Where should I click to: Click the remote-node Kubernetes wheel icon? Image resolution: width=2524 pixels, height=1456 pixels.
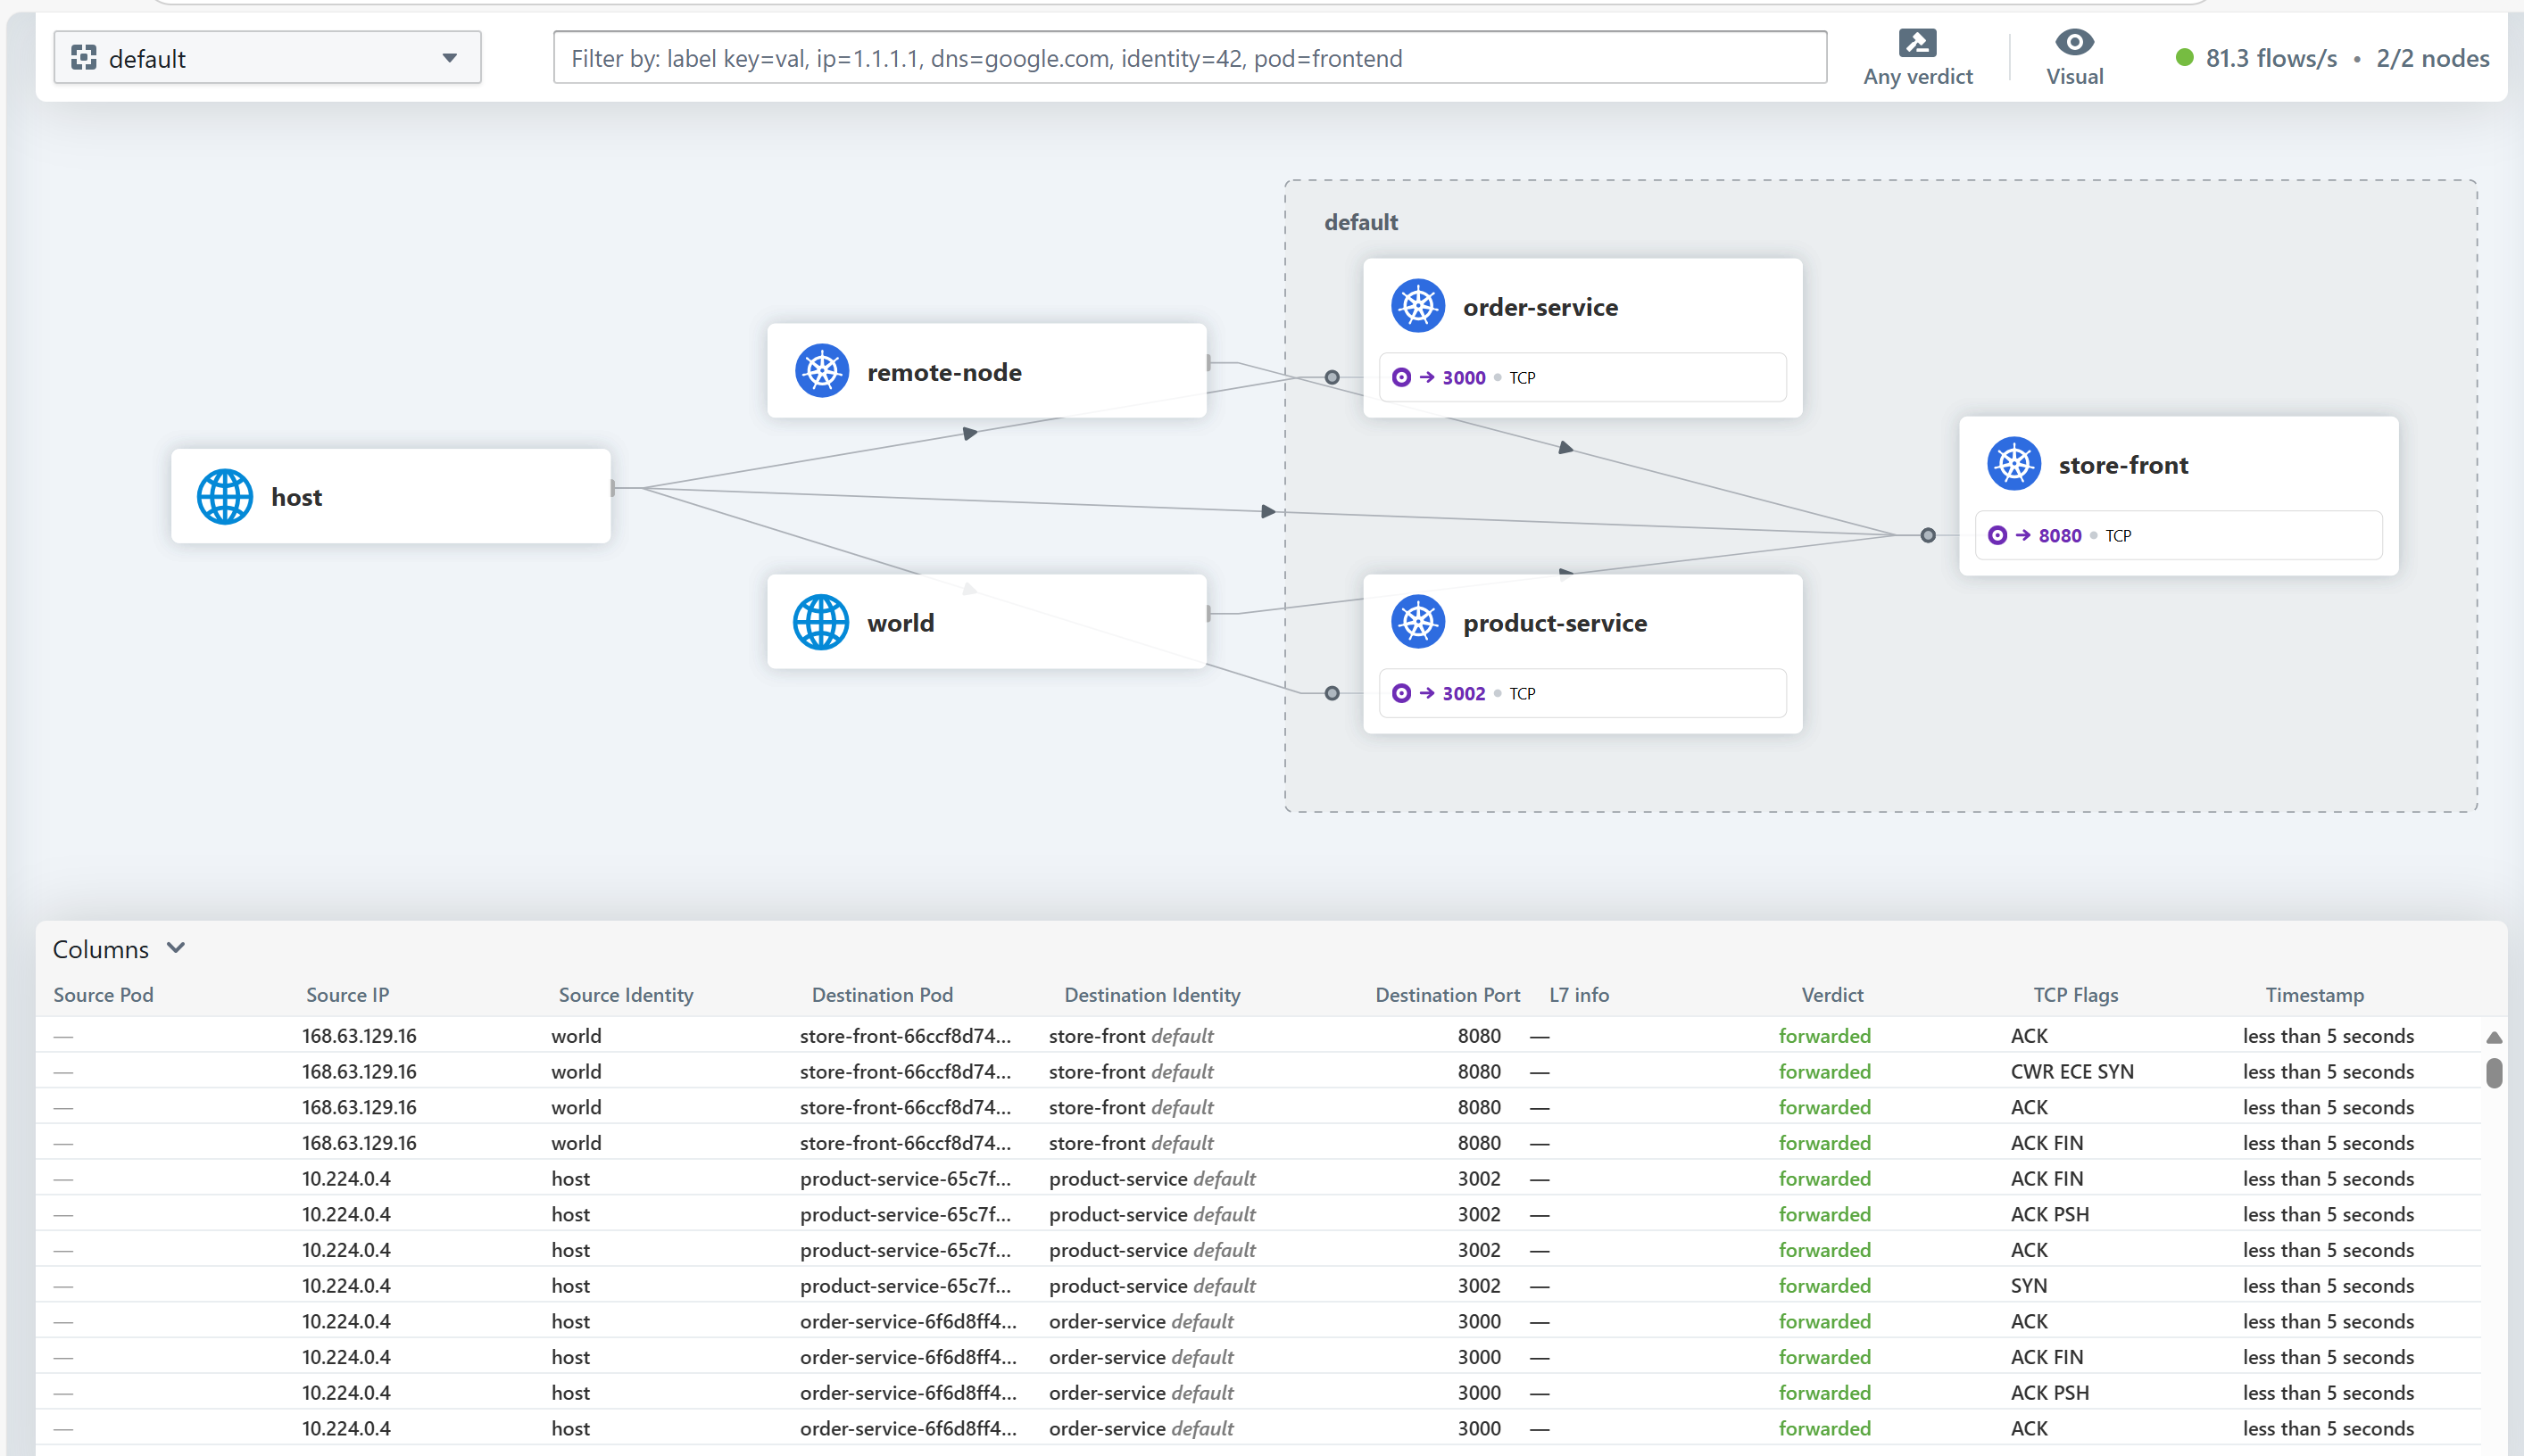coord(821,372)
